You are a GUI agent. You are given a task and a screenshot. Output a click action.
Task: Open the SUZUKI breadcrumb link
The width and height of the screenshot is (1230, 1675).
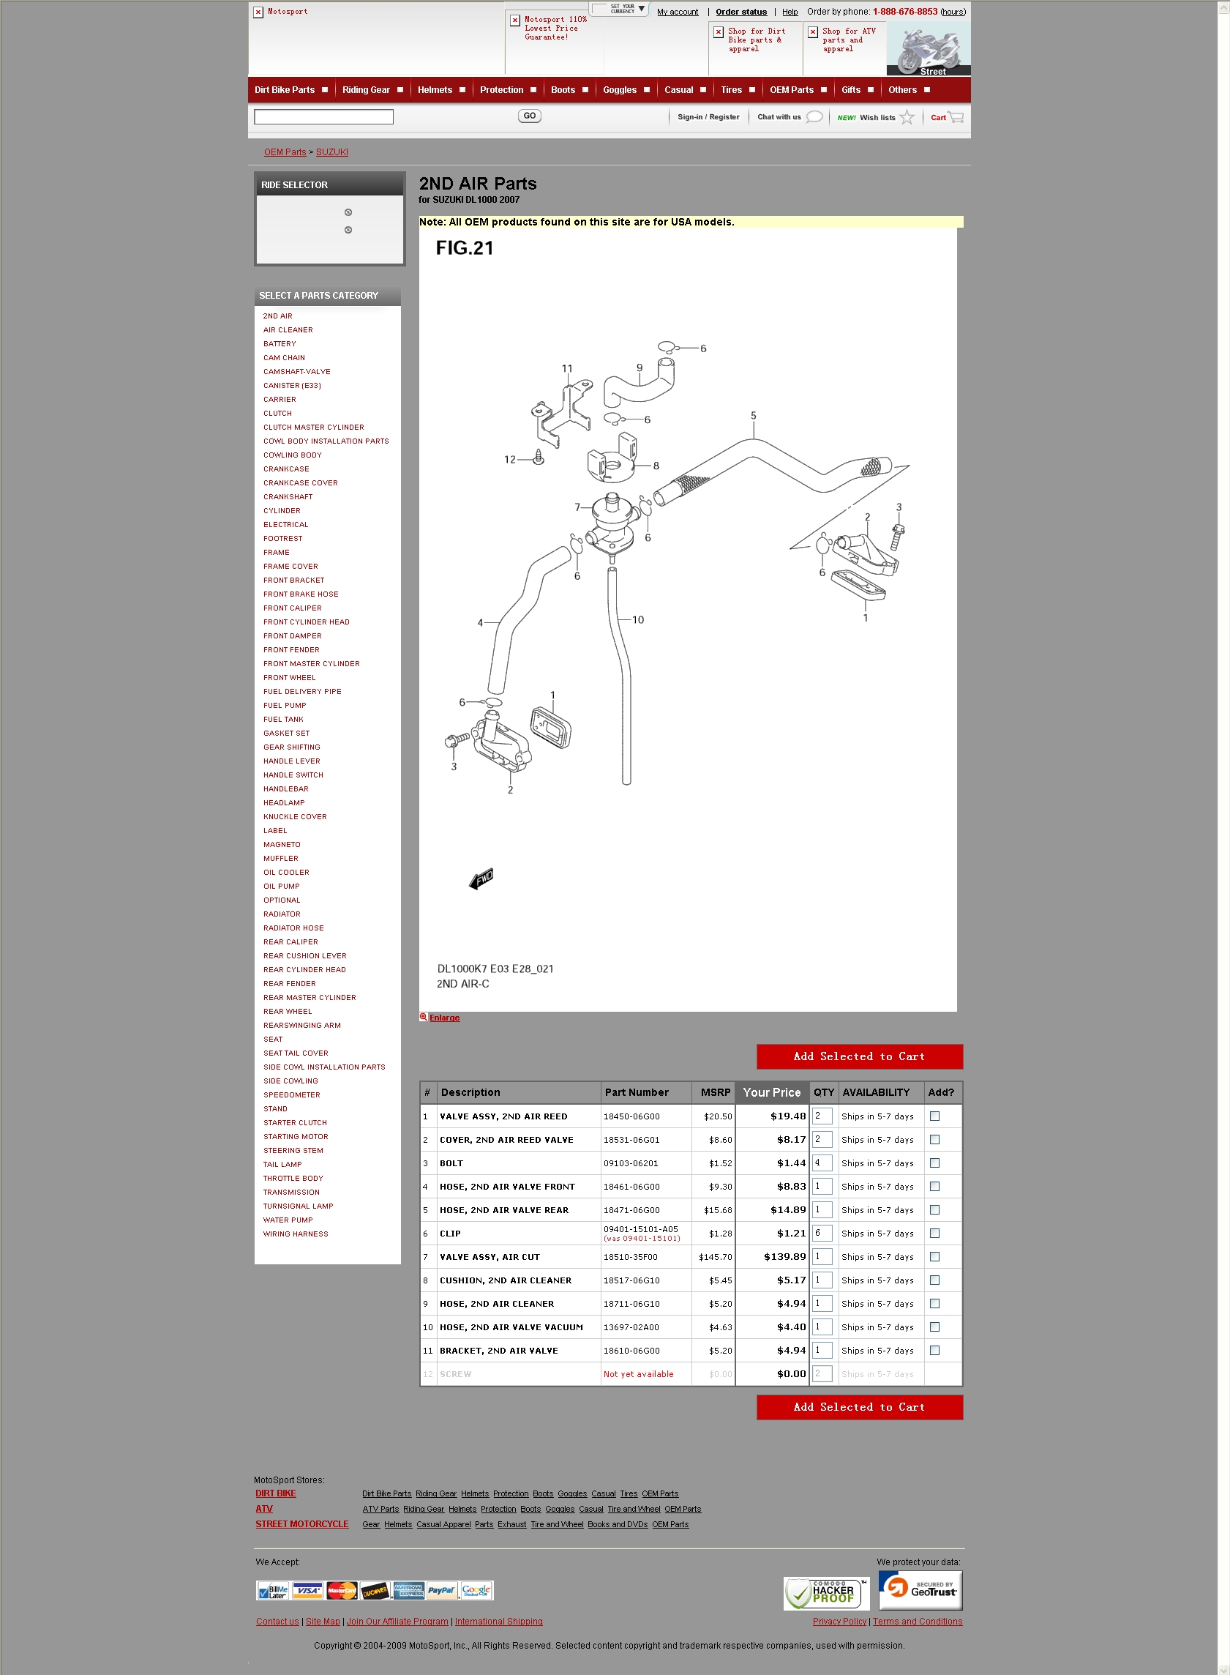pyautogui.click(x=332, y=152)
